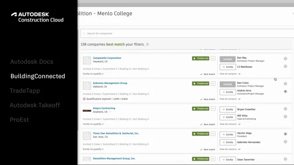Image resolution: width=294 pixels, height=165 pixels.
Task: Select TradeTapp in side list
Action: click(25, 91)
